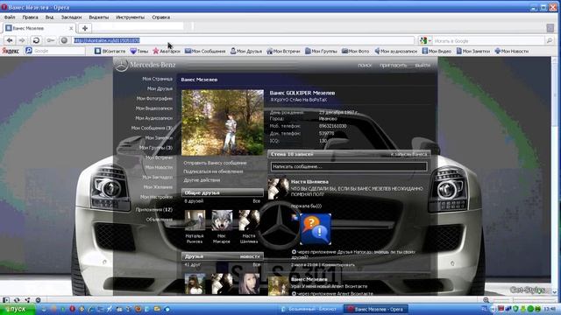The image size is (561, 315).
Task: Open Мои Видео bookmark in bookmarks bar
Action: pos(437,51)
